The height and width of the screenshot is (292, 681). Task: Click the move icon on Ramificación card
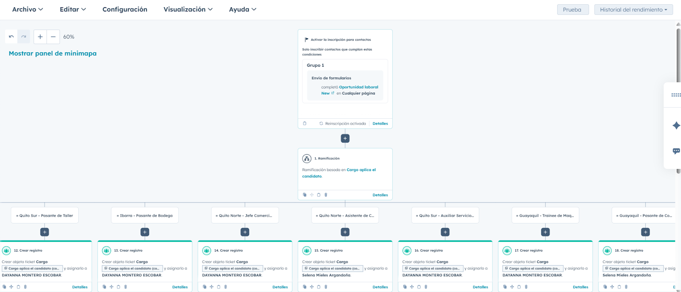pos(312,195)
